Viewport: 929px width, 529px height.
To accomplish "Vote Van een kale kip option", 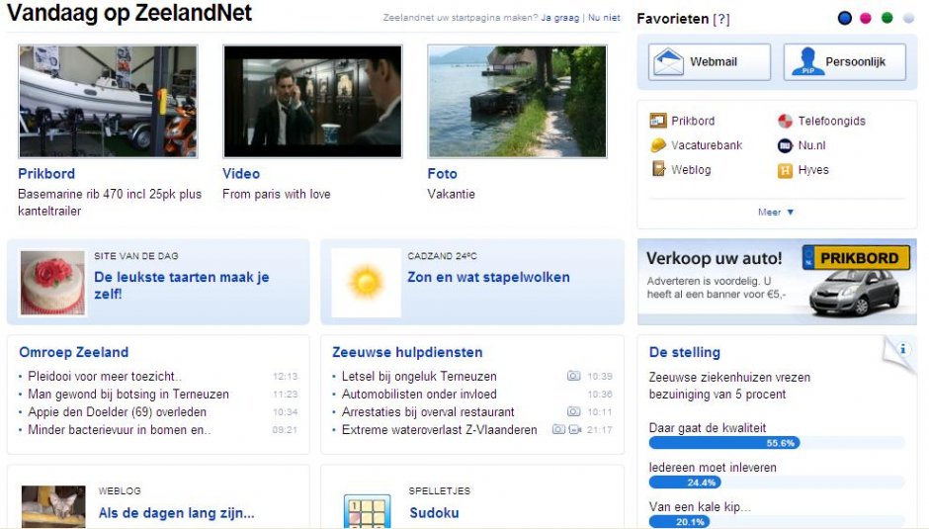I will (x=700, y=506).
